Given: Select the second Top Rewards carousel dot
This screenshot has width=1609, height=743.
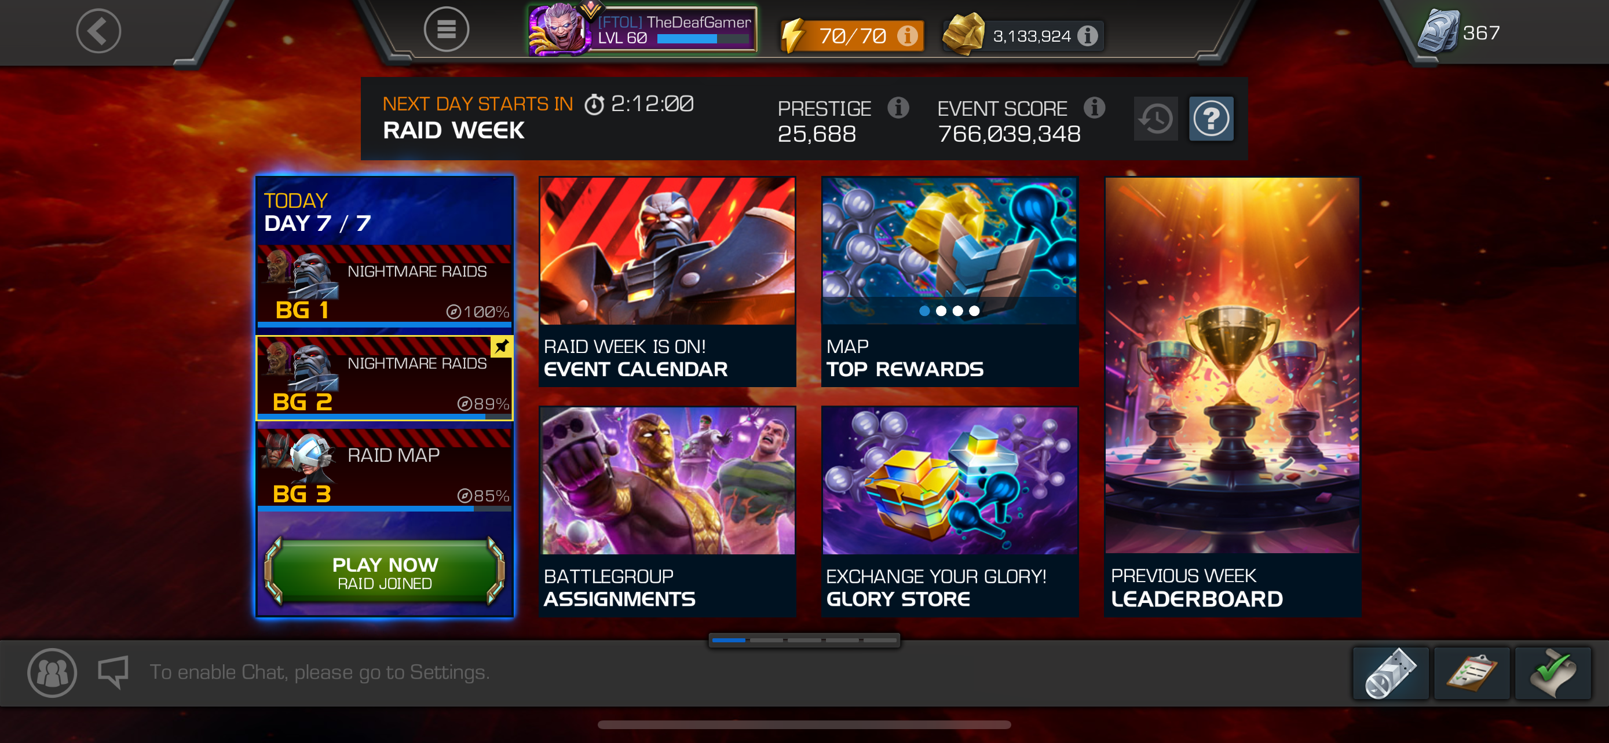Looking at the screenshot, I should tap(941, 311).
